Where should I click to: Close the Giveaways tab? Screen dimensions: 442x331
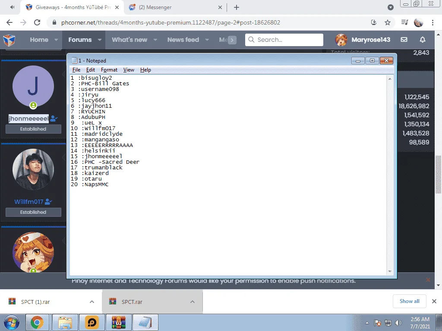click(x=117, y=8)
